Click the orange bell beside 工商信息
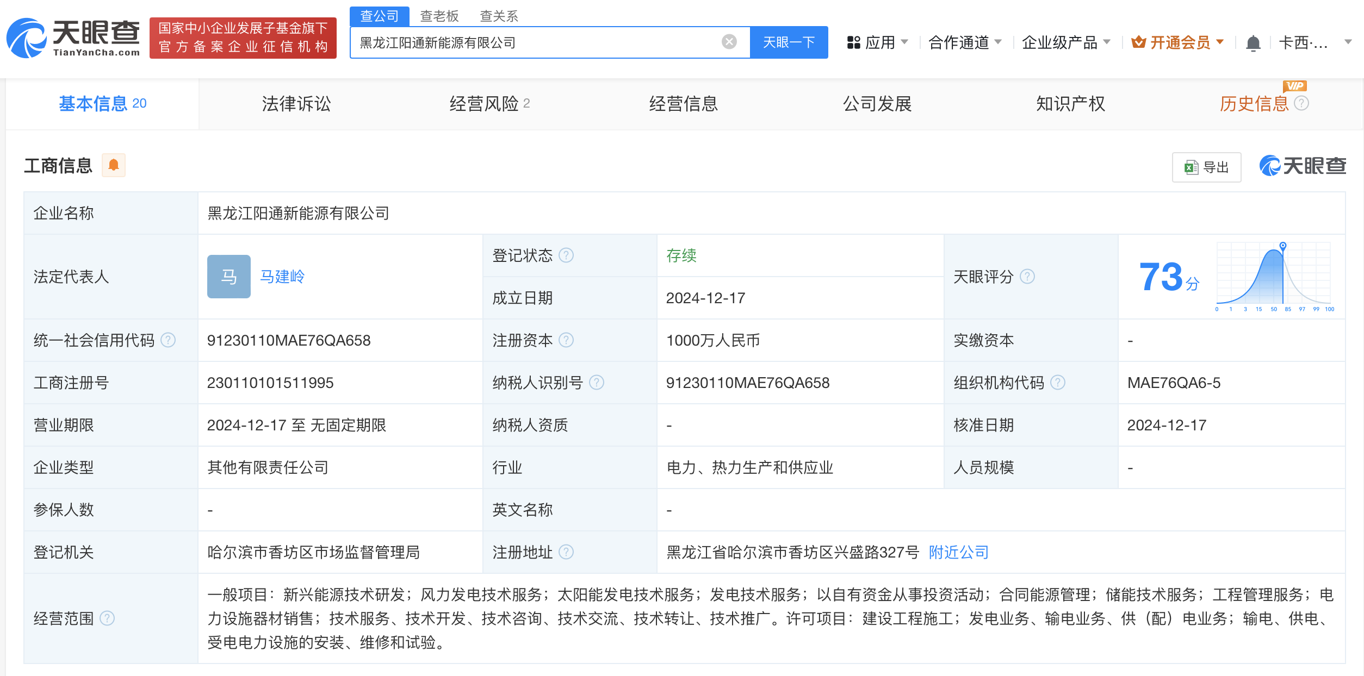 click(114, 165)
